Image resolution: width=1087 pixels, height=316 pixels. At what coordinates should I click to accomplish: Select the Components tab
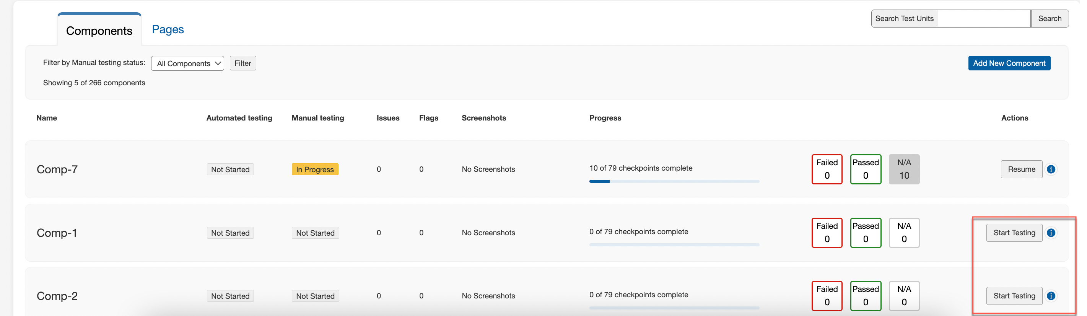[x=99, y=31]
